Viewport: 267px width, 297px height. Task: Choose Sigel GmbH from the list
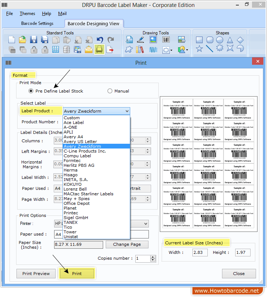(x=97, y=218)
